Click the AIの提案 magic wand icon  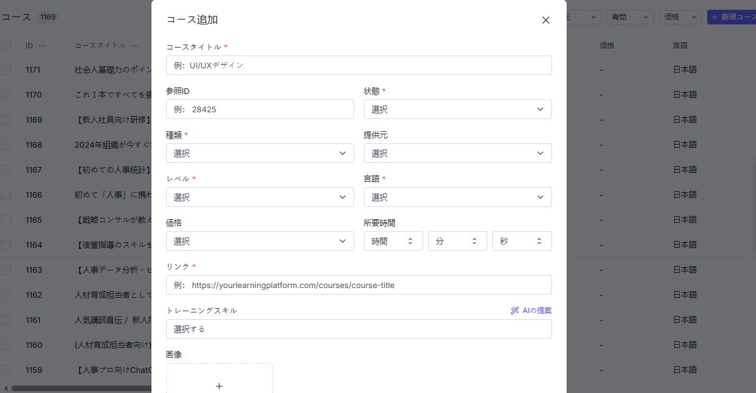click(x=515, y=311)
